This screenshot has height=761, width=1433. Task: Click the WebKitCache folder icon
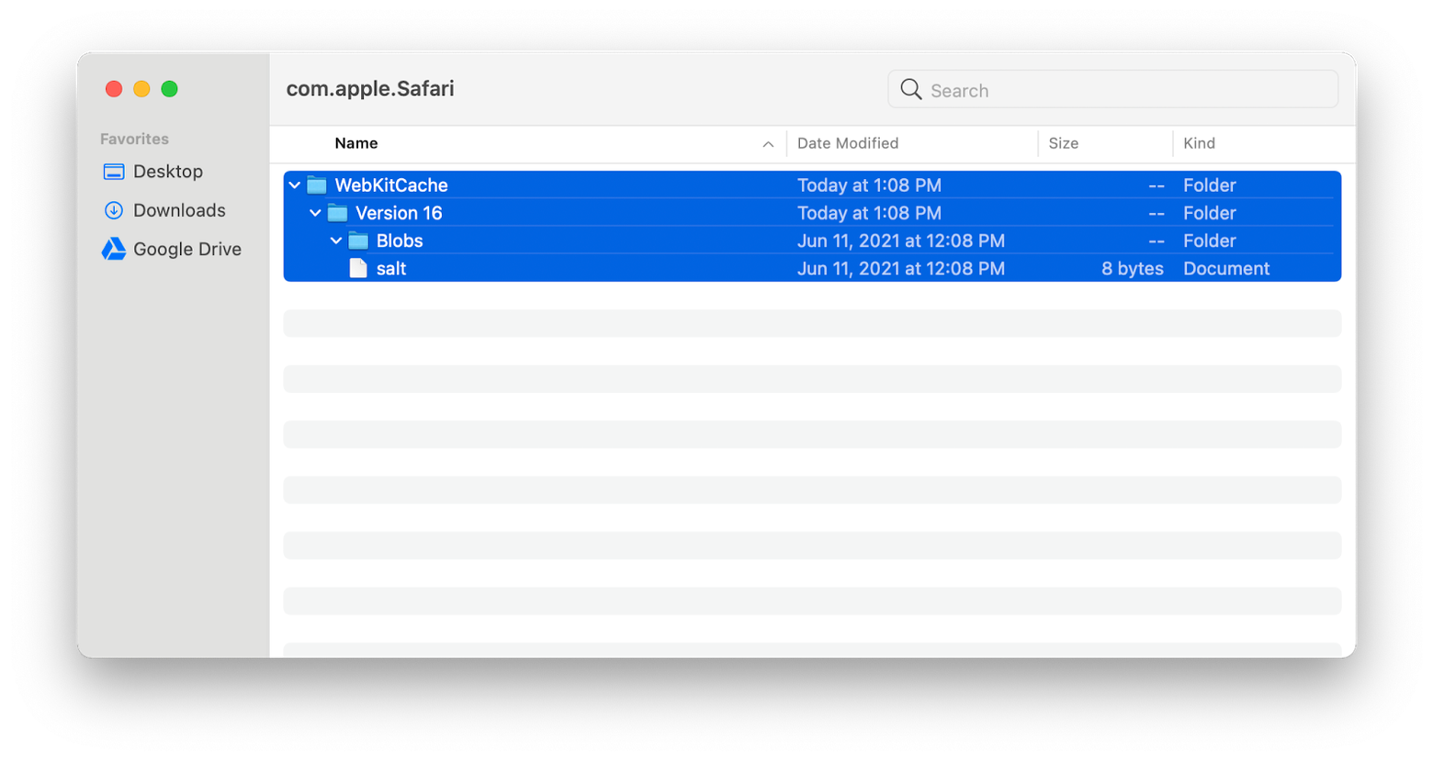pyautogui.click(x=317, y=185)
